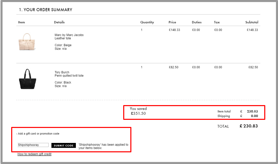The width and height of the screenshot is (278, 164).
Task: Click the Item total label
Action: (x=224, y=111)
